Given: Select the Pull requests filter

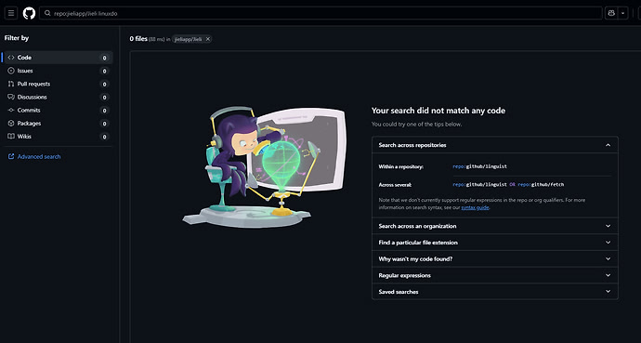Looking at the screenshot, I should [58, 84].
